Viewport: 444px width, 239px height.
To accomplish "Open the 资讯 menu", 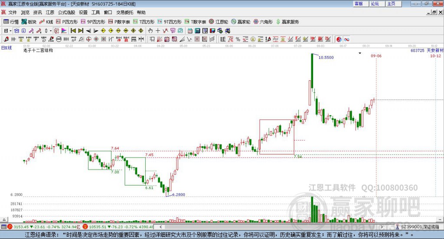I will pyautogui.click(x=37, y=13).
